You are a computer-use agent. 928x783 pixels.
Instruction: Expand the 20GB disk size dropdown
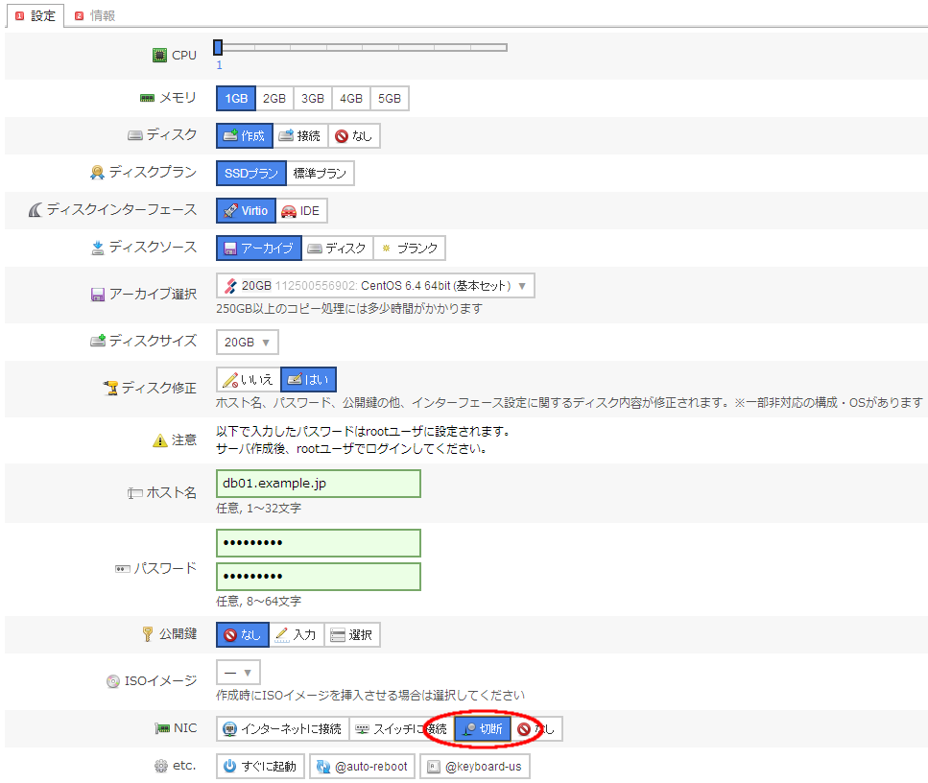tap(248, 342)
